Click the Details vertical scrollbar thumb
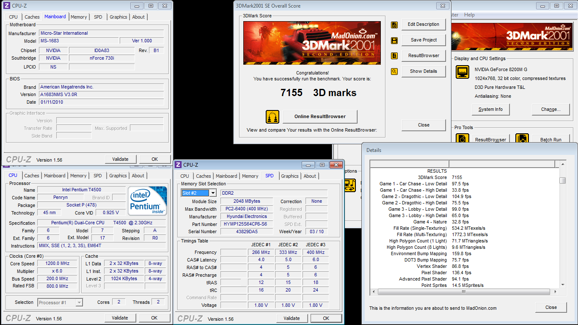 click(562, 180)
